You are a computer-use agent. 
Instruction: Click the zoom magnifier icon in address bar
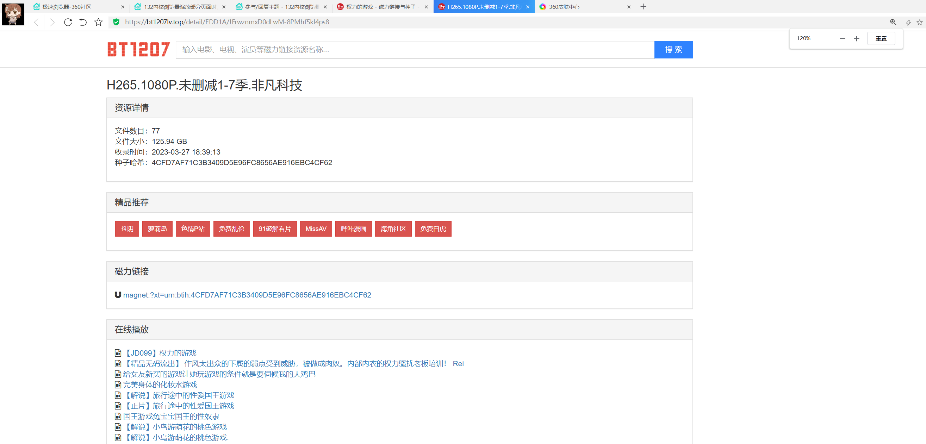click(x=893, y=22)
